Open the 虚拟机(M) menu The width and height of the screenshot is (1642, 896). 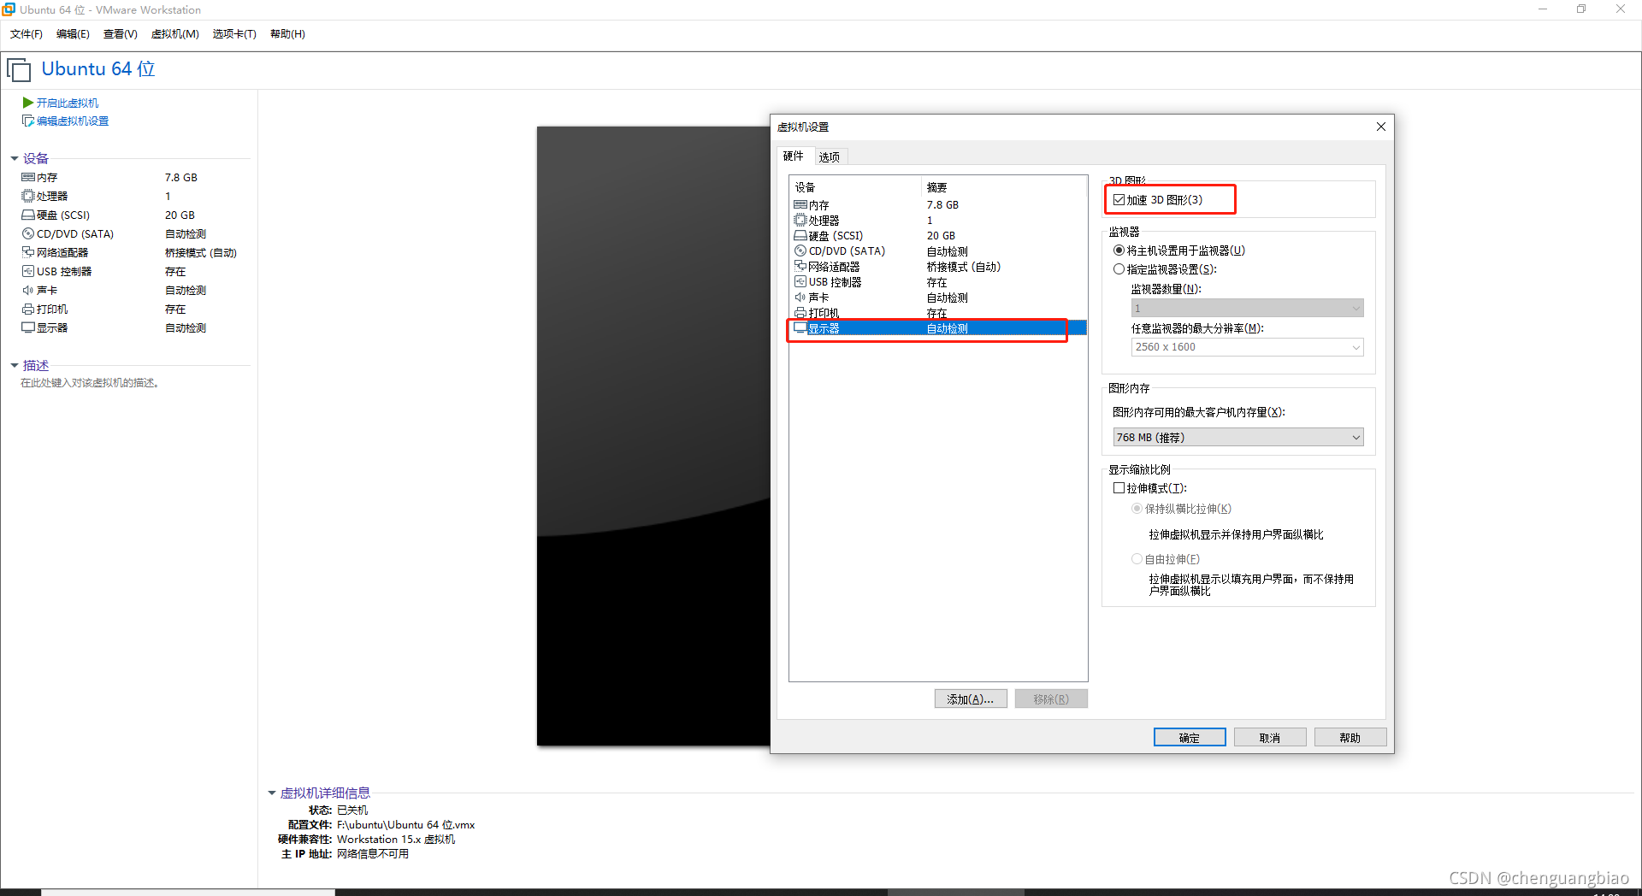(174, 34)
